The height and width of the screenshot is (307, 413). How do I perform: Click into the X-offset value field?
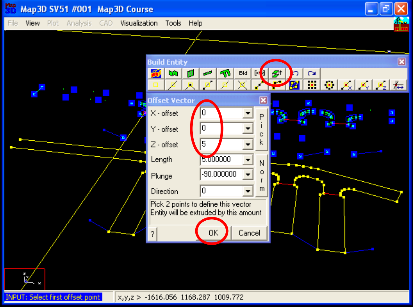[x=222, y=113]
